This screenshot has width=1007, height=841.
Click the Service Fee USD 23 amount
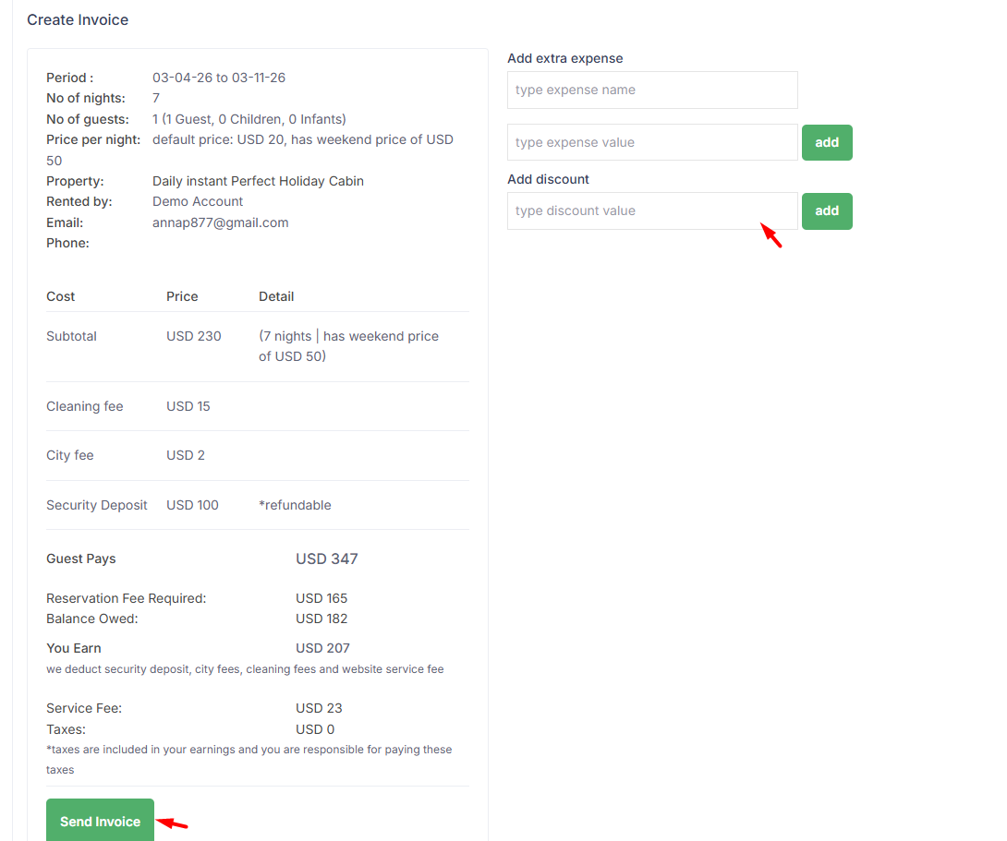click(319, 708)
